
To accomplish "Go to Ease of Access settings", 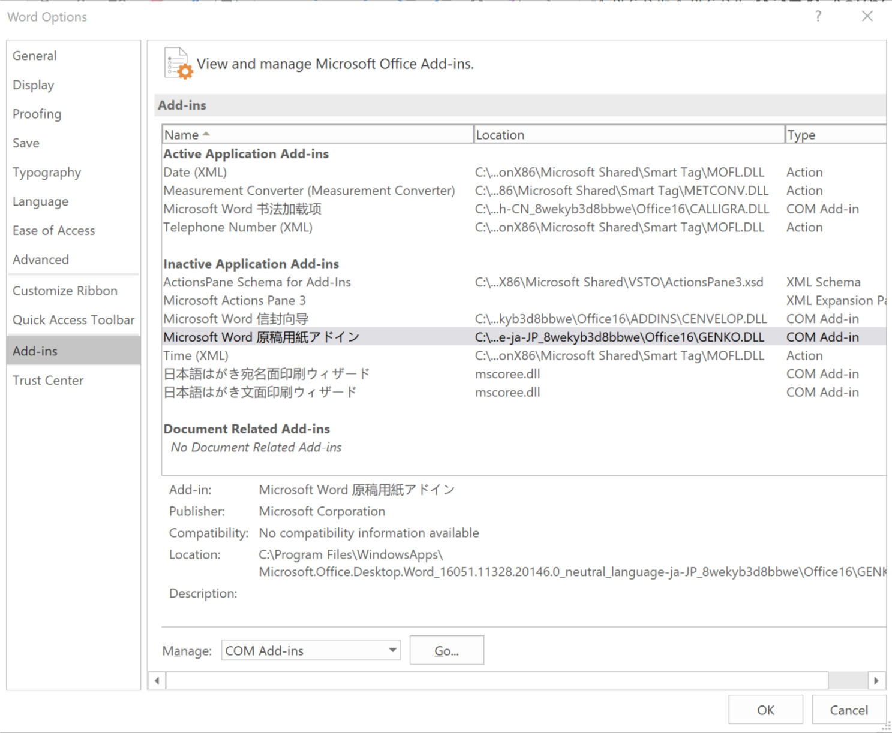I will coord(74,231).
